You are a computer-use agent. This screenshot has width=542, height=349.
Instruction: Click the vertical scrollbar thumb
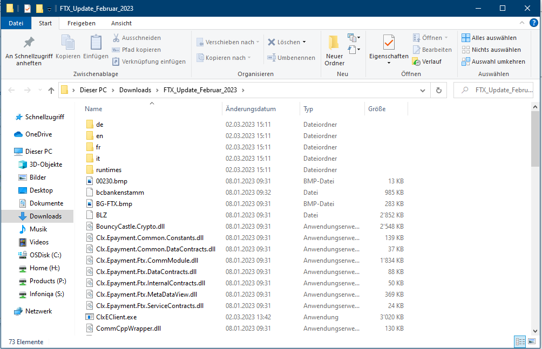tap(535, 139)
